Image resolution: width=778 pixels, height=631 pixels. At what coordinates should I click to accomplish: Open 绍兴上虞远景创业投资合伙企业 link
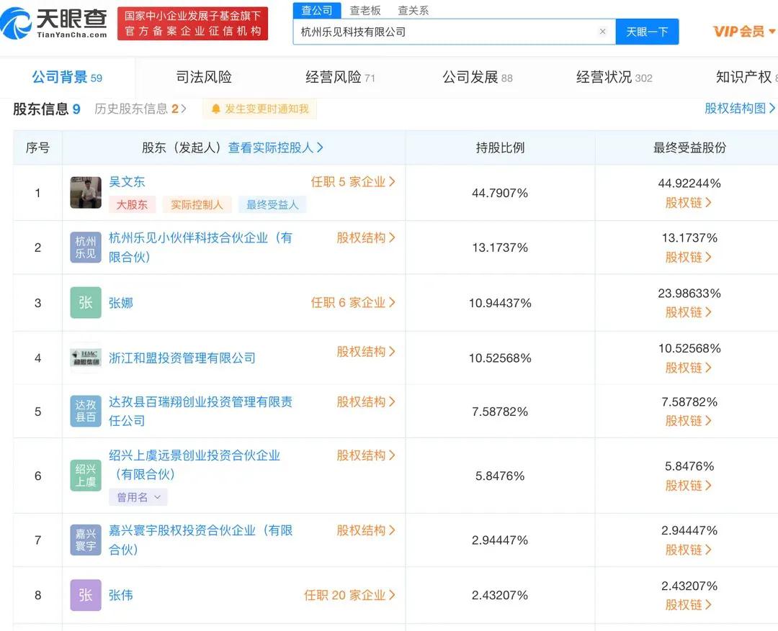[x=194, y=465]
